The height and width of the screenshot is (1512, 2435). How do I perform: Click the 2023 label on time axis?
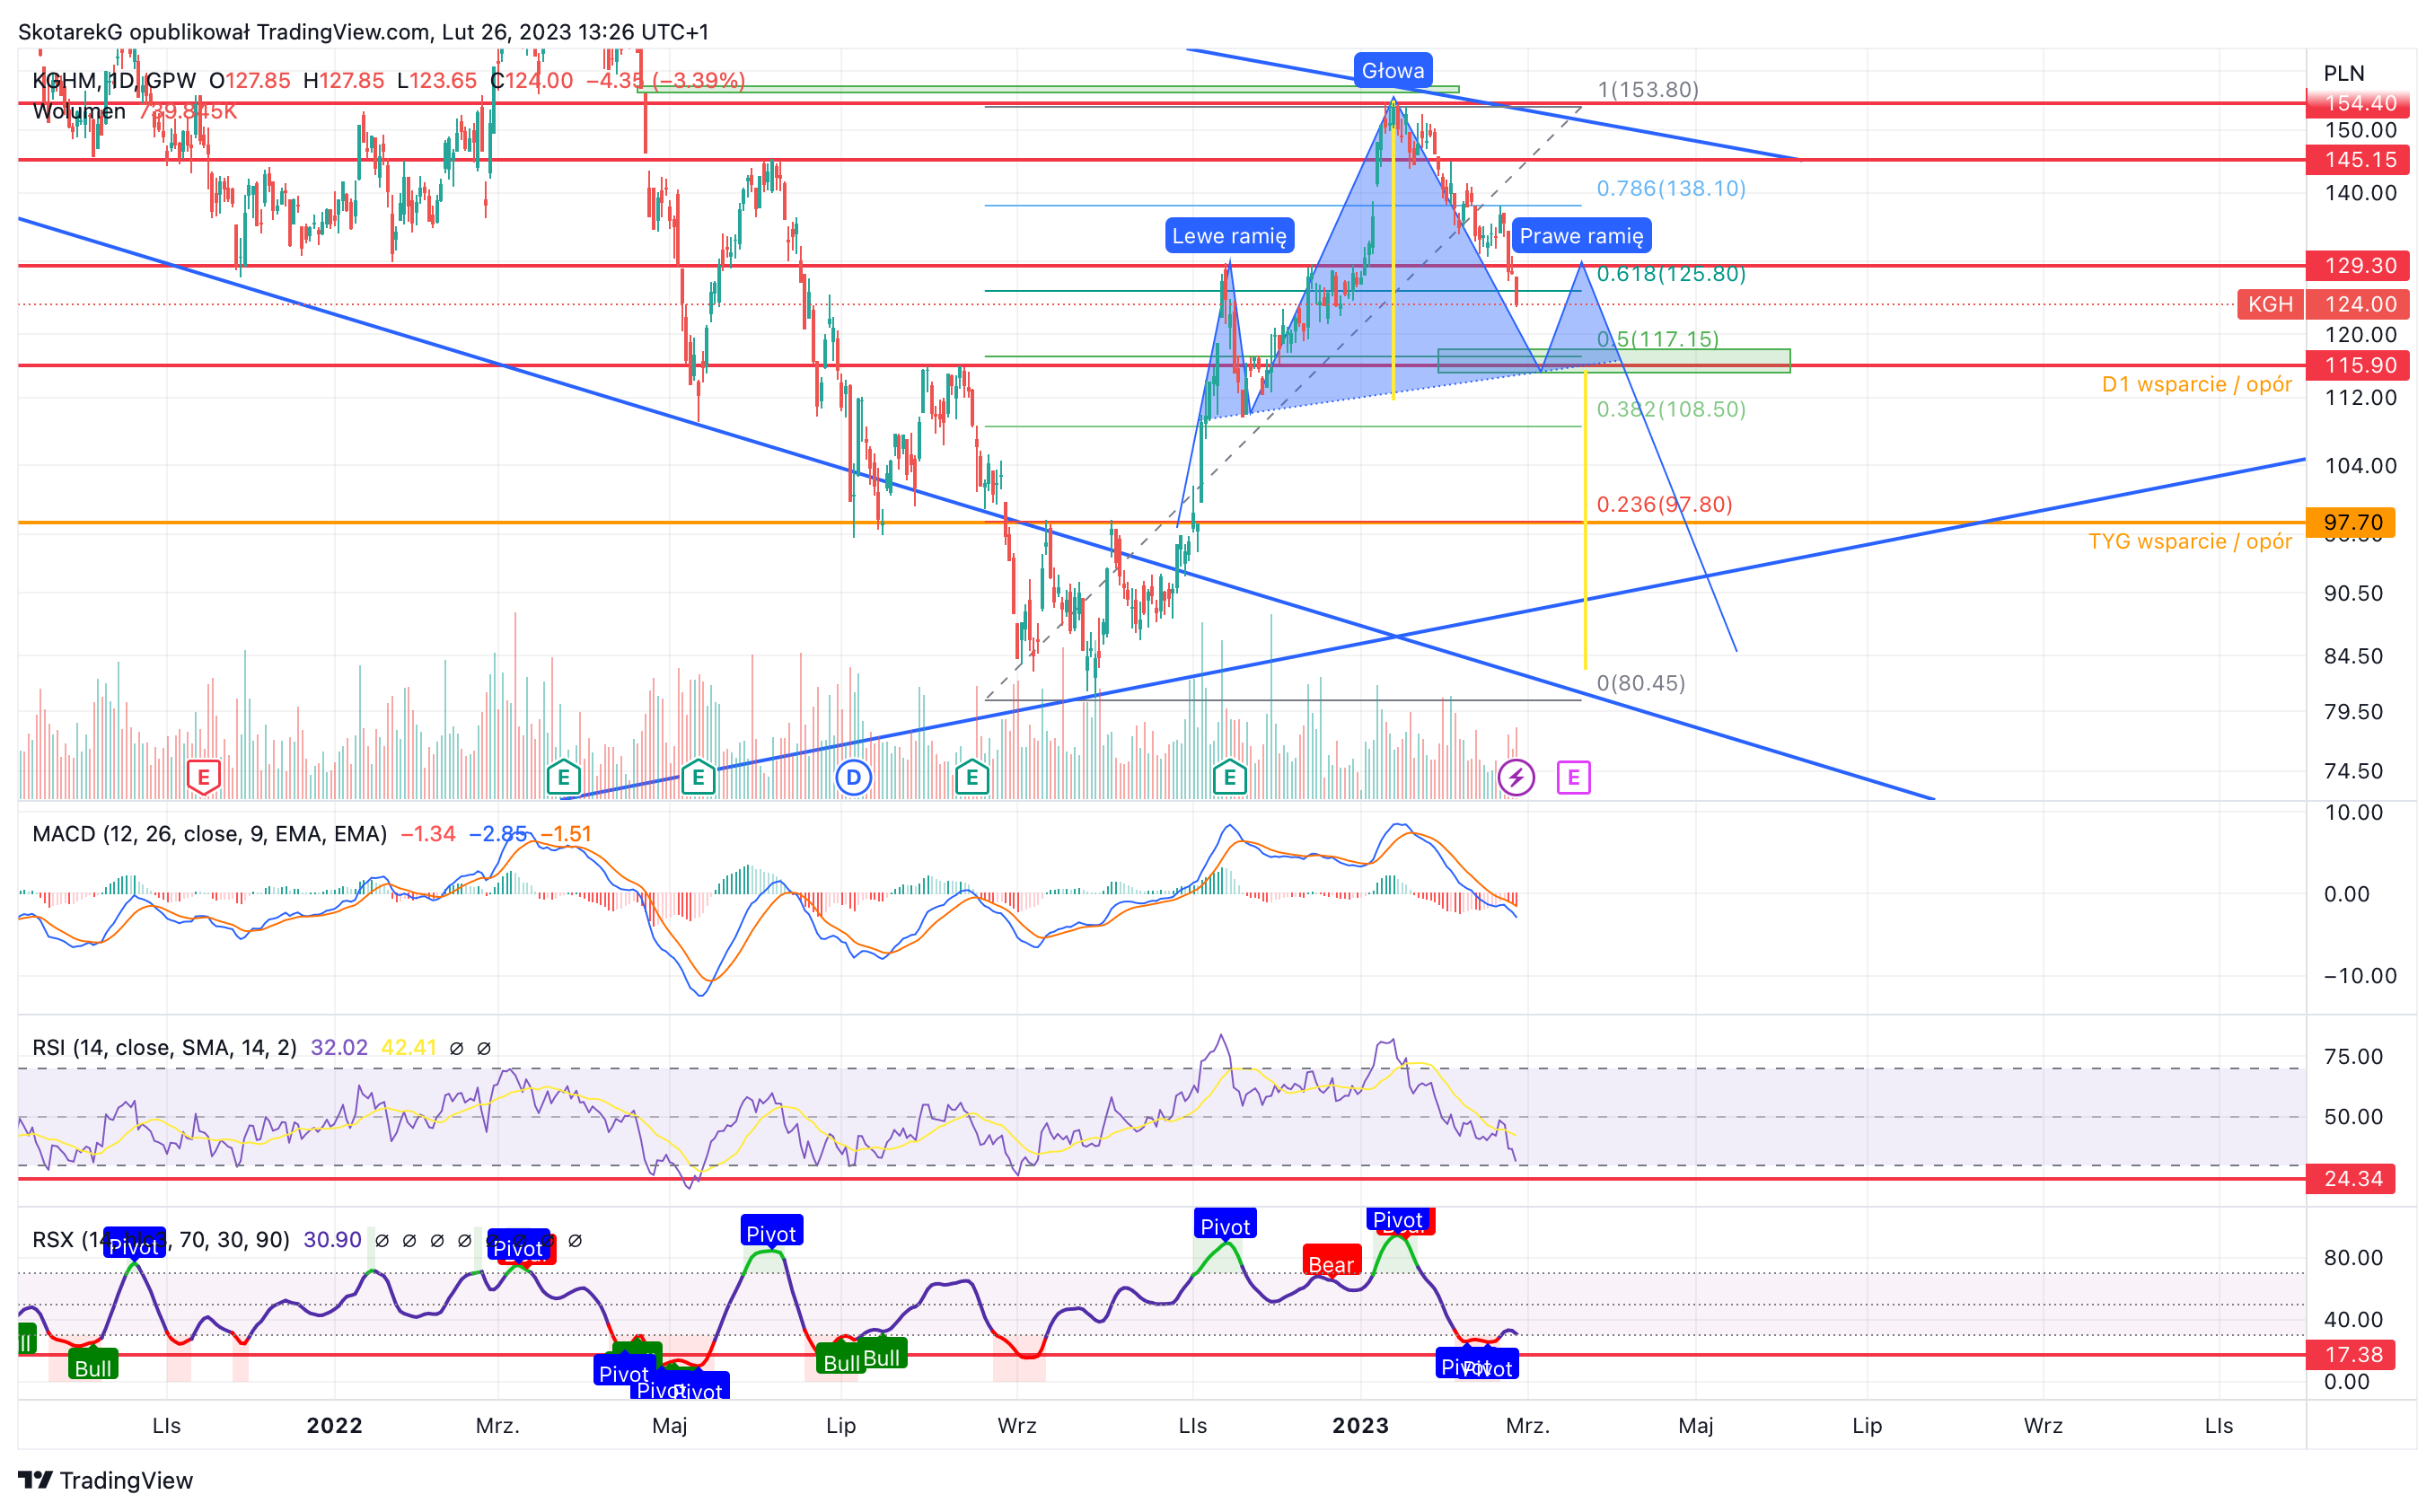[x=1360, y=1425]
